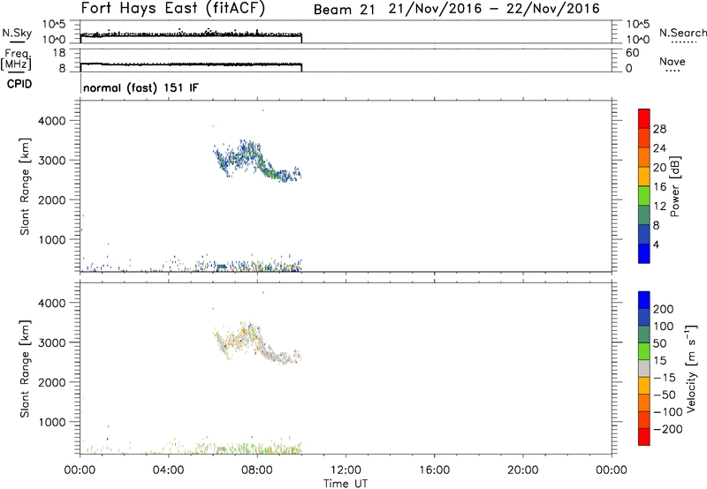Click the 'normal (fast) 151 IF' text
Screen dimensions: 707x489
click(141, 87)
